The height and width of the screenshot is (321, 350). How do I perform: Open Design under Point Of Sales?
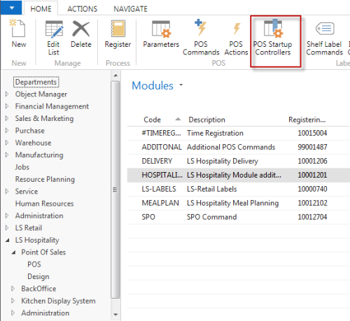click(x=38, y=276)
